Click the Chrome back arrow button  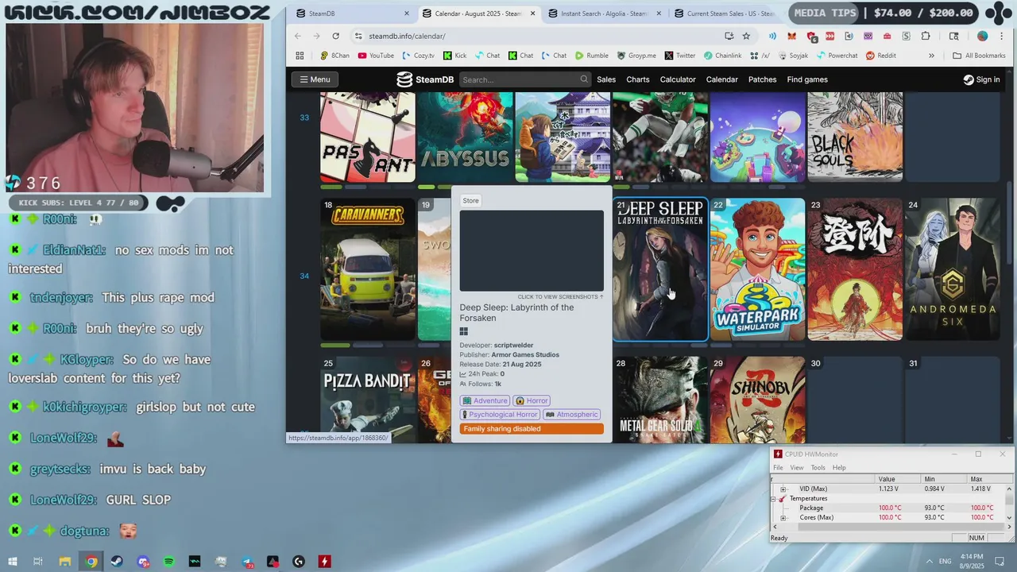click(x=298, y=36)
